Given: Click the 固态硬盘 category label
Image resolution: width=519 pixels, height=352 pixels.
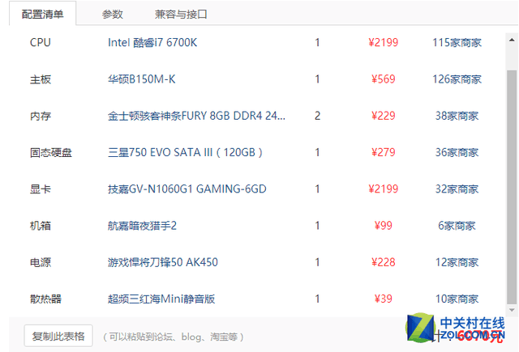Looking at the screenshot, I should click(x=51, y=153).
